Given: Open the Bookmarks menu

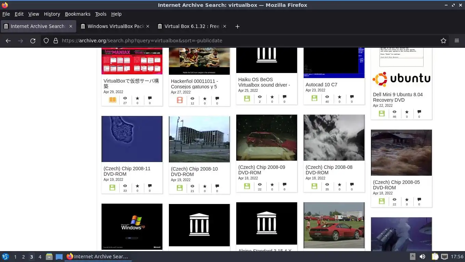Looking at the screenshot, I should tap(78, 14).
